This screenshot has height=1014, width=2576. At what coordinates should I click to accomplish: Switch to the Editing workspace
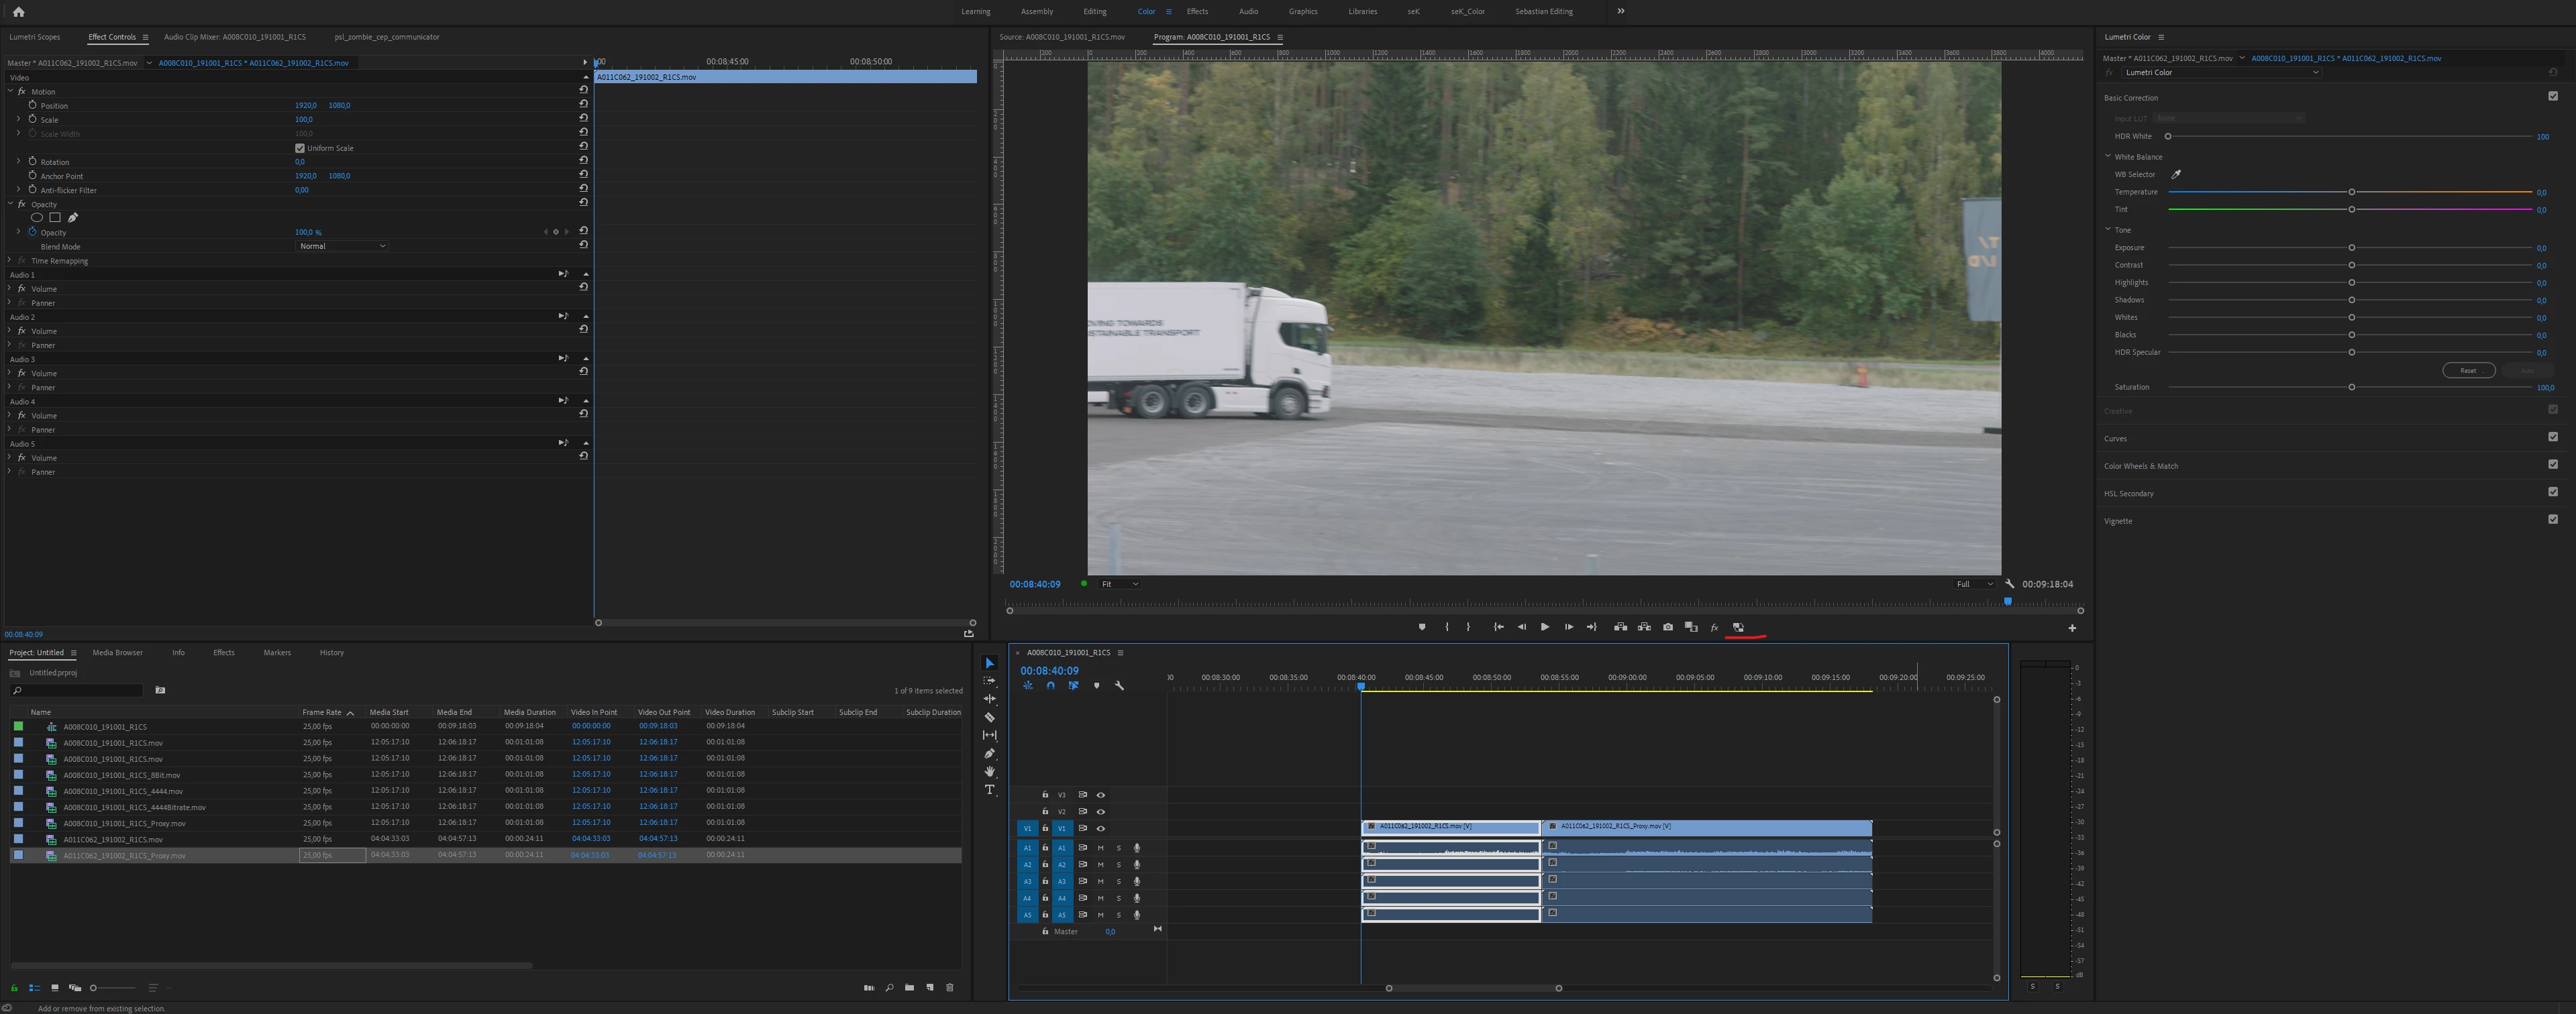[1094, 12]
